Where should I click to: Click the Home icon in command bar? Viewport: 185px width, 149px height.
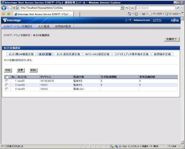129,14
